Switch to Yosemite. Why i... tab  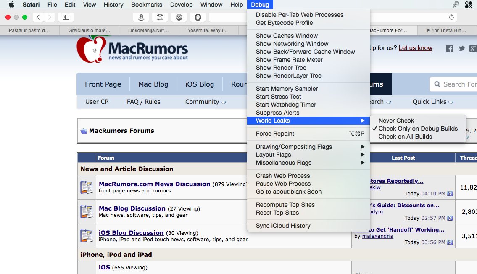(208, 30)
